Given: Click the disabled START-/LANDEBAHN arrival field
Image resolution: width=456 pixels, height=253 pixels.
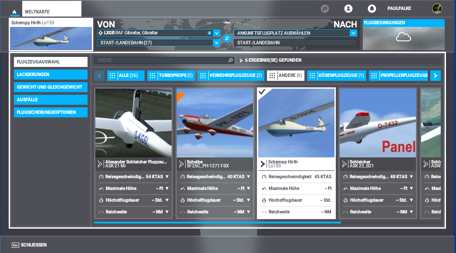Looking at the screenshot, I should pos(295,43).
